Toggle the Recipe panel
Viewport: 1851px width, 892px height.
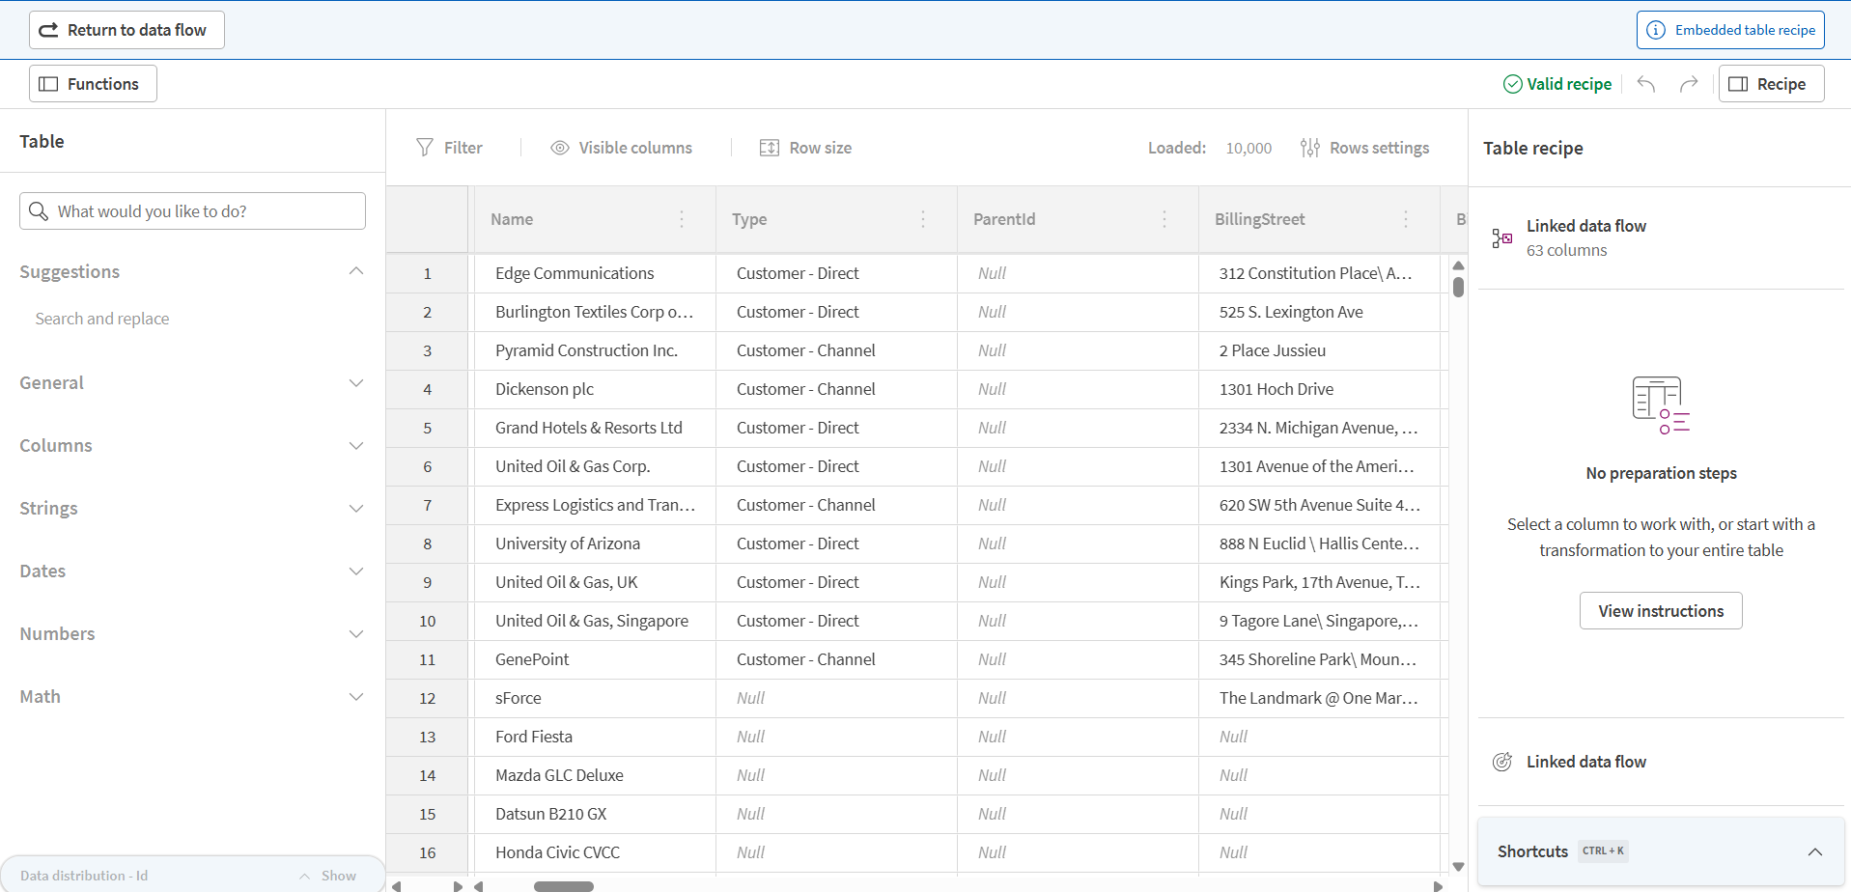(1770, 84)
